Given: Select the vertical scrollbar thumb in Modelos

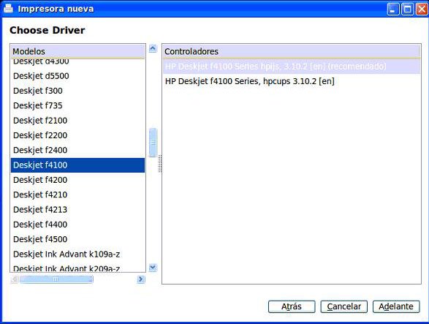Looking at the screenshot, I should (153, 143).
